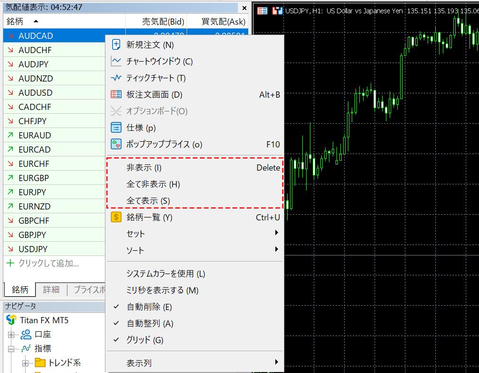The image size is (479, 373).
Task: Collapse the 指標 branch in the Navigator
Action: (10, 348)
